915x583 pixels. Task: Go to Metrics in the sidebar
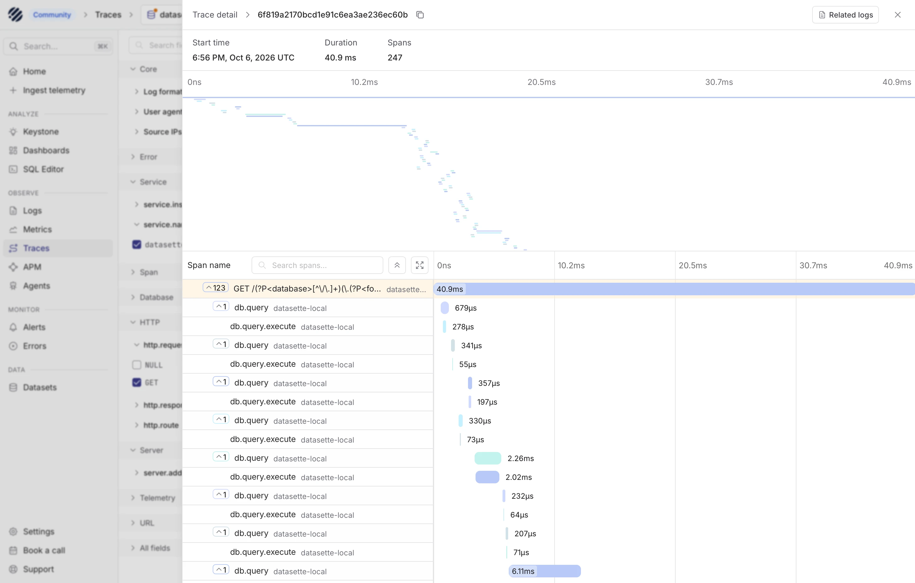37,229
